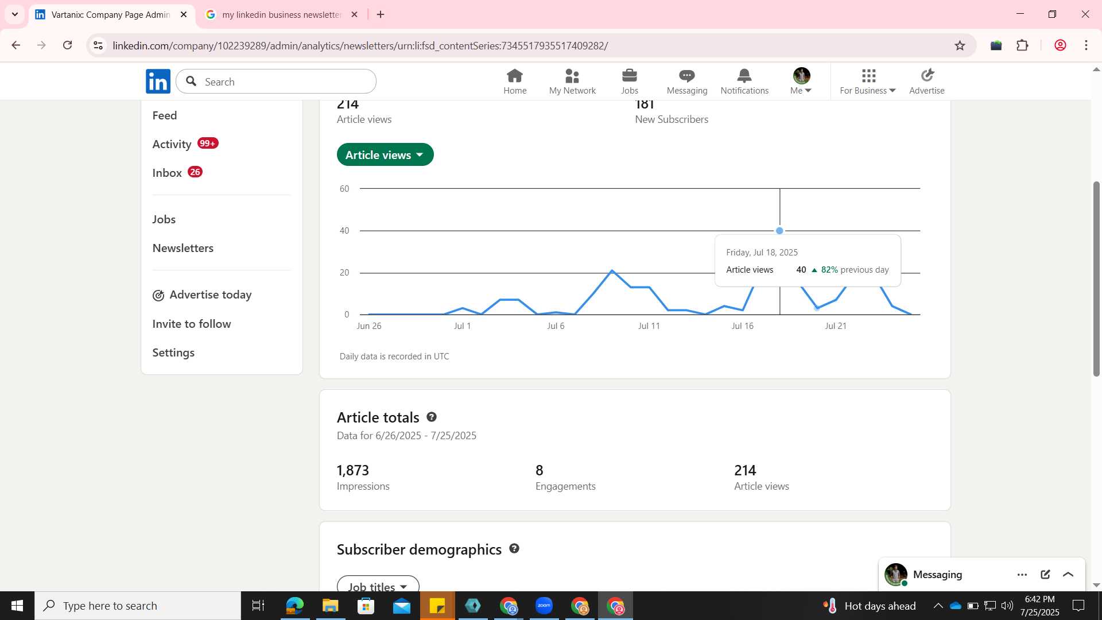Select the Impressions total 1,873
This screenshot has width=1102, height=620.
(353, 470)
